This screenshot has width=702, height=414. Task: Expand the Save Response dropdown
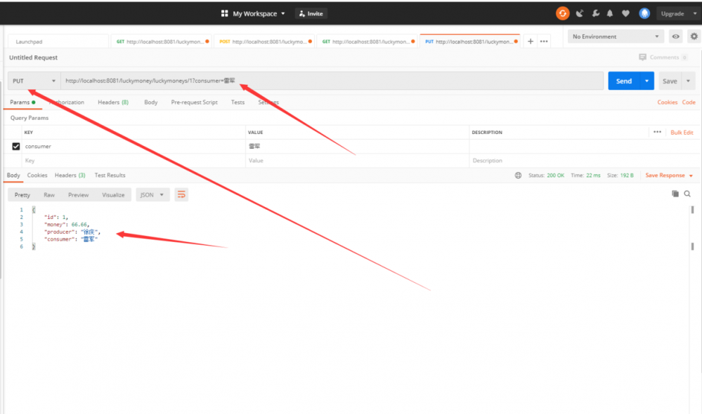click(691, 175)
